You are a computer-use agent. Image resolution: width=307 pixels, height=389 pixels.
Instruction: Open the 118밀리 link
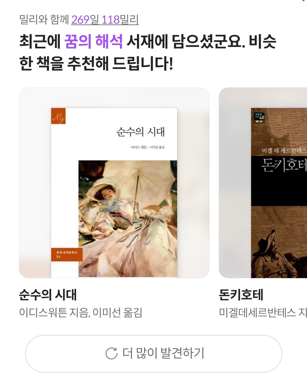pos(120,20)
